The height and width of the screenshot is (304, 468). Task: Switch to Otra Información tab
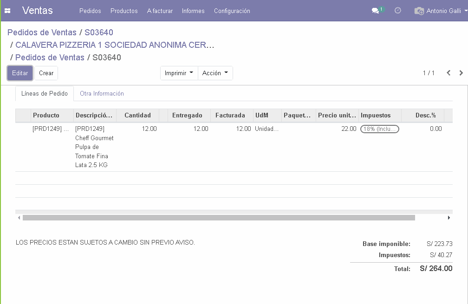point(102,93)
